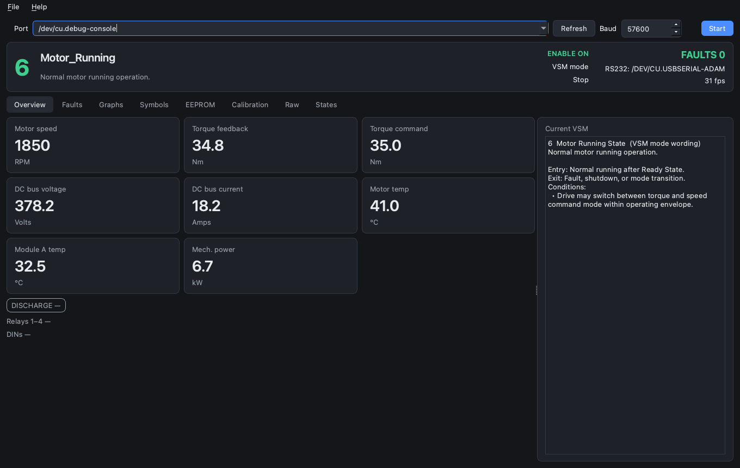
Task: Go to the EEPROM tab
Action: (x=200, y=104)
